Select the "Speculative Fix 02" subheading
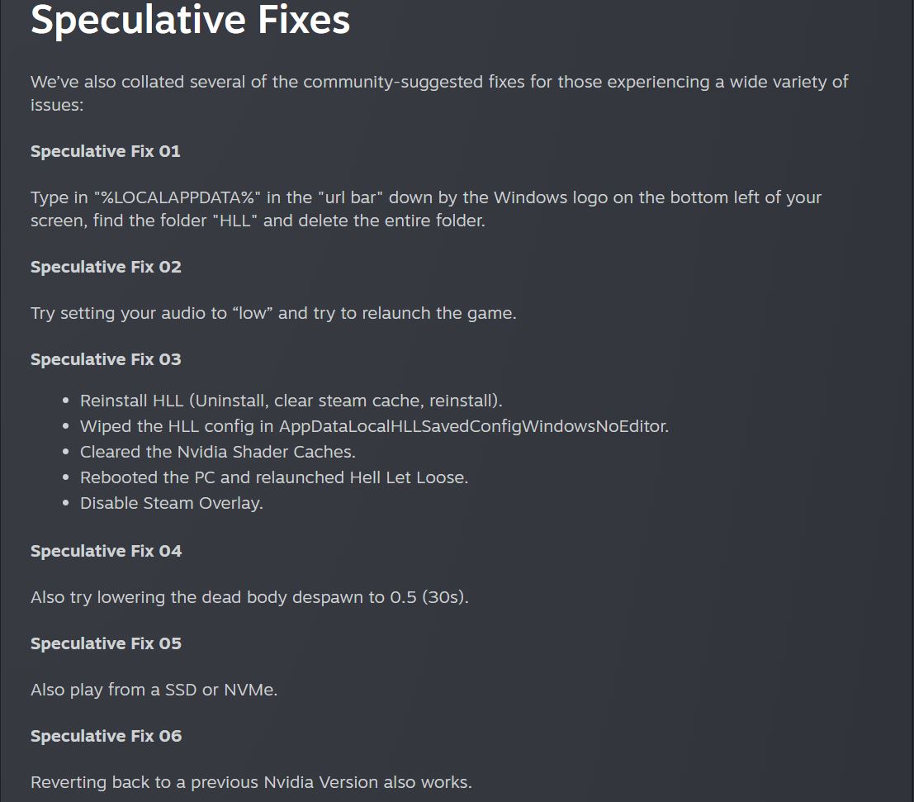Image resolution: width=914 pixels, height=802 pixels. pos(106,267)
